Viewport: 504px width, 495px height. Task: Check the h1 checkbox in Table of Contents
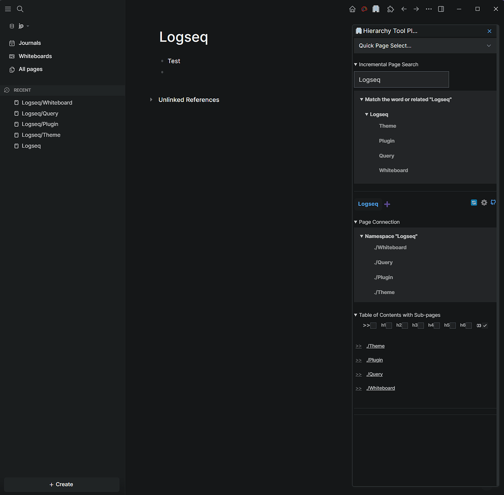click(388, 325)
